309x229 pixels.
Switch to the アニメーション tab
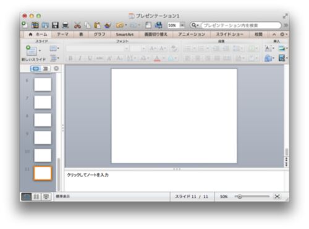coord(192,35)
